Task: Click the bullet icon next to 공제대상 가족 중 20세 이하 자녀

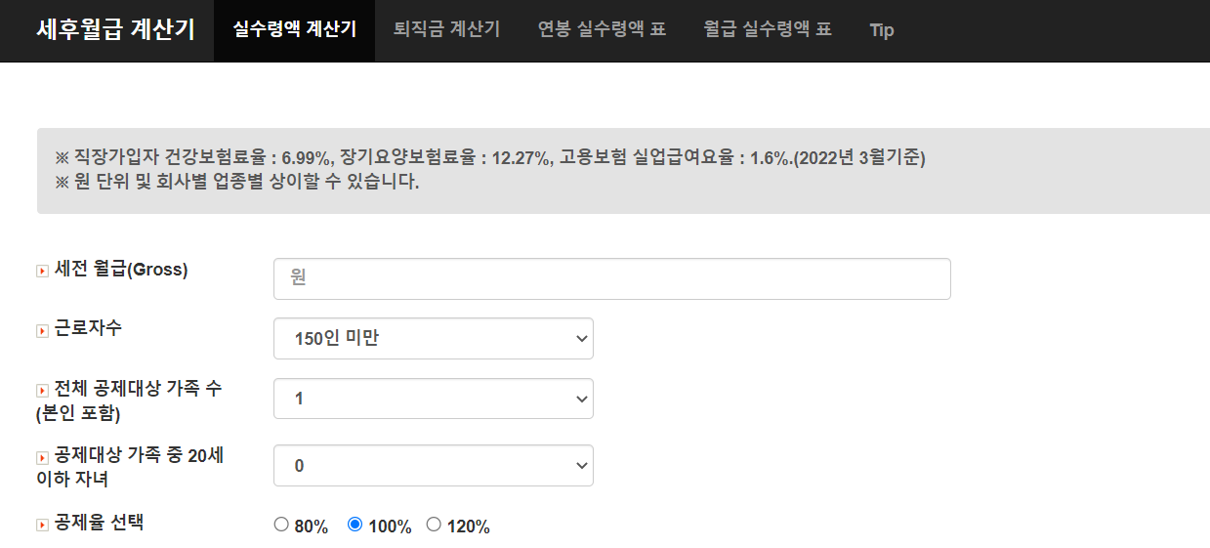Action: [42, 457]
